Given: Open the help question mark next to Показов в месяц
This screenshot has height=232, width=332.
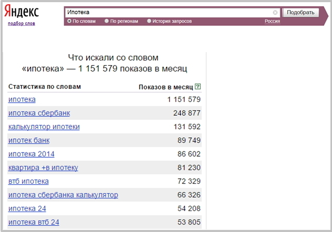Looking at the screenshot, I should click(x=198, y=86).
